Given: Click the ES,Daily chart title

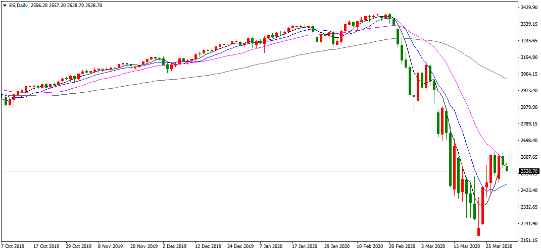Looking at the screenshot, I should coord(19,5).
